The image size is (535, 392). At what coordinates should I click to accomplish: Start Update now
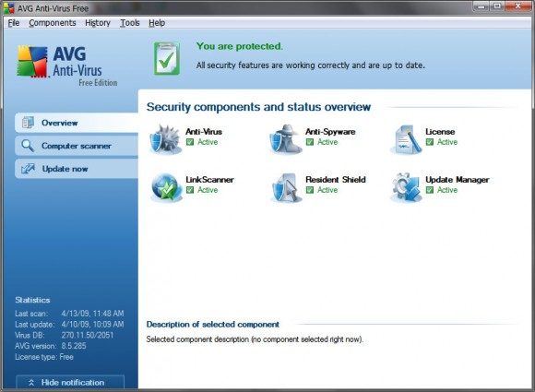coord(77,169)
